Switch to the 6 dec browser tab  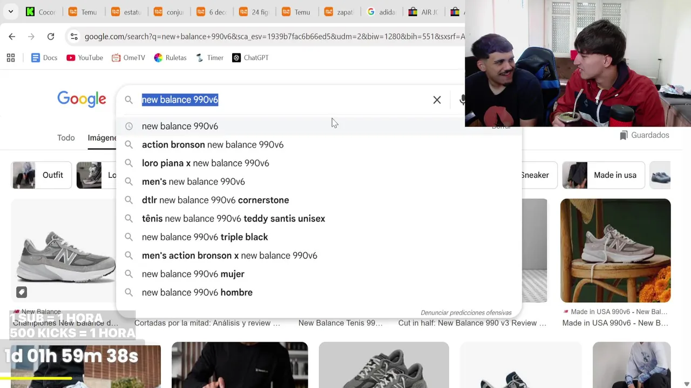pyautogui.click(x=212, y=12)
